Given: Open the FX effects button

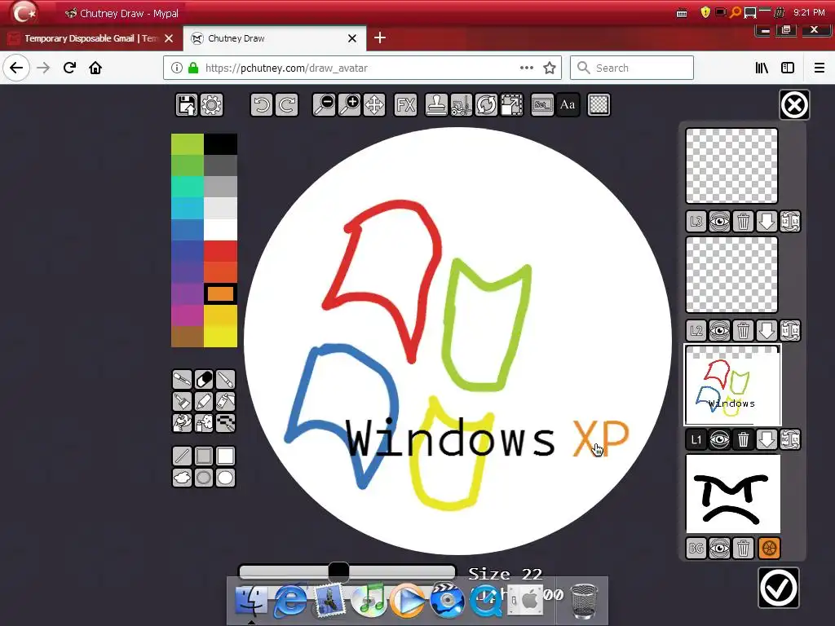Looking at the screenshot, I should click(405, 105).
